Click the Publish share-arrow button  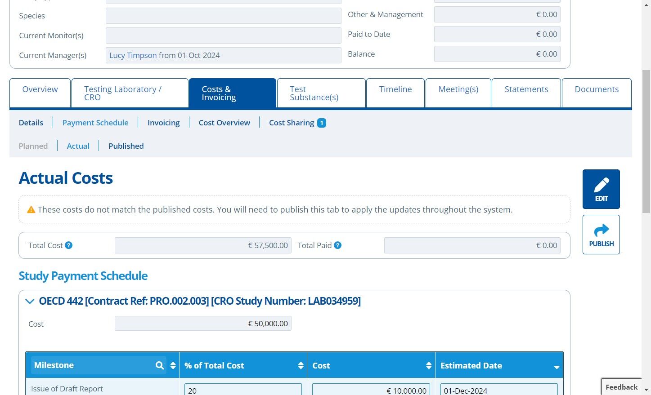(601, 235)
